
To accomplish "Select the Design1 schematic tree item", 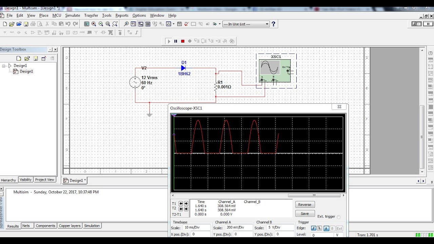I will click(26, 72).
